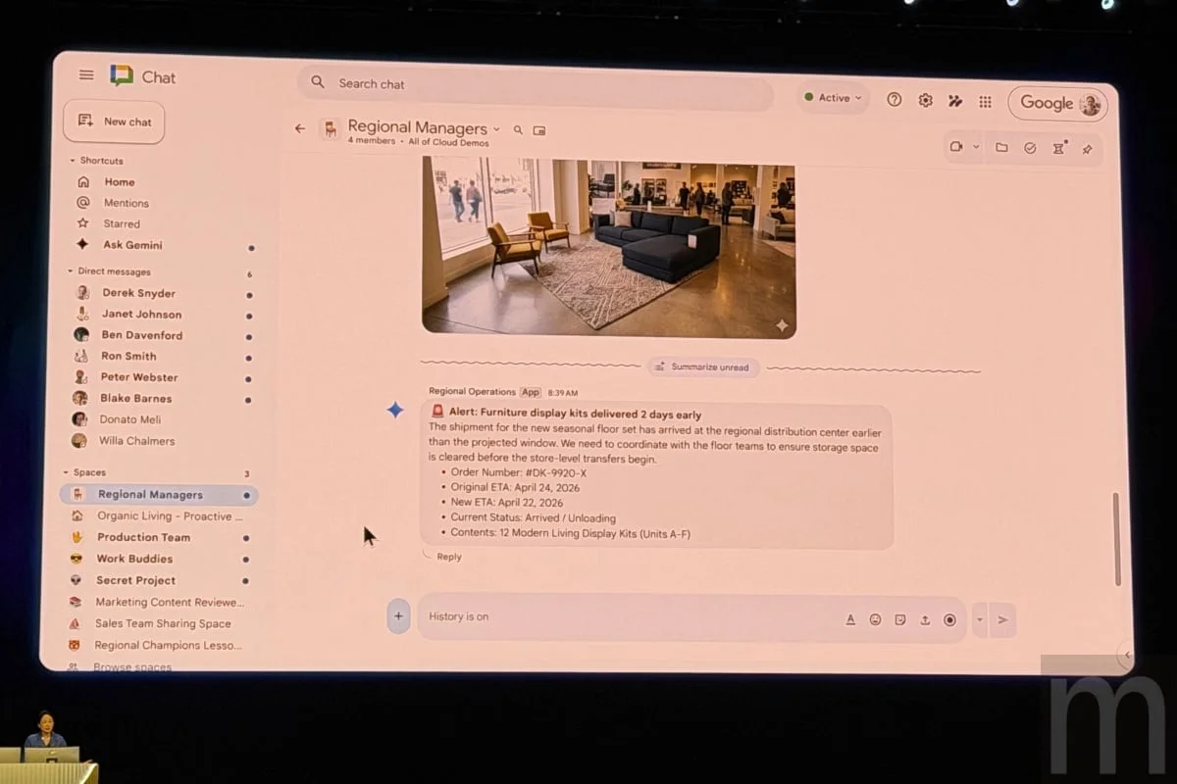The image size is (1177, 784).
Task: Select the Regional Managers space in sidebar
Action: 159,495
